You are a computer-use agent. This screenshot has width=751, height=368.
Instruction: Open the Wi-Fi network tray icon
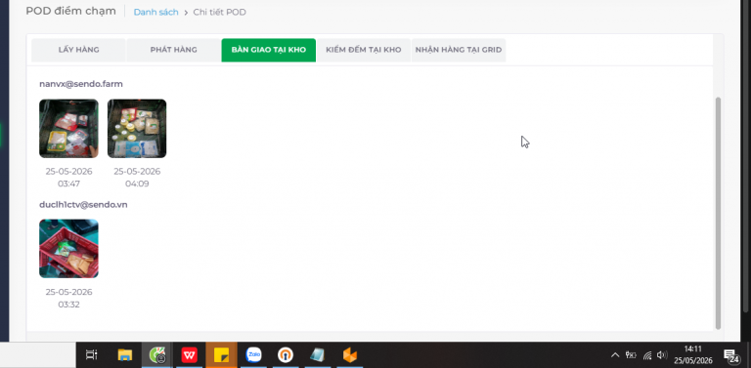pos(647,355)
